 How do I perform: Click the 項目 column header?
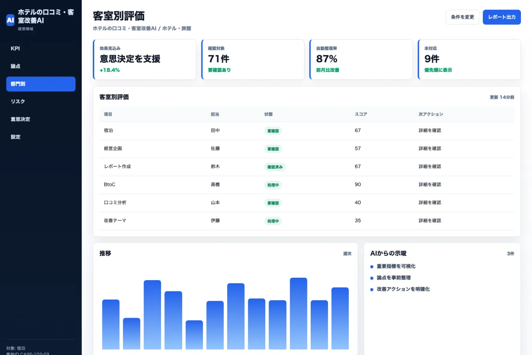coord(108,114)
